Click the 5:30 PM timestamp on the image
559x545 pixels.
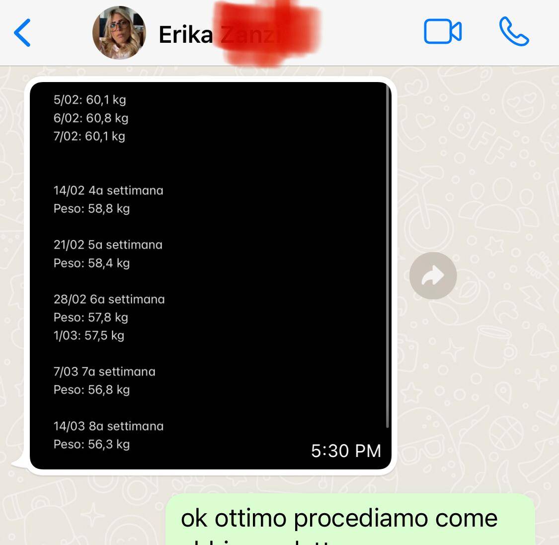click(x=346, y=451)
